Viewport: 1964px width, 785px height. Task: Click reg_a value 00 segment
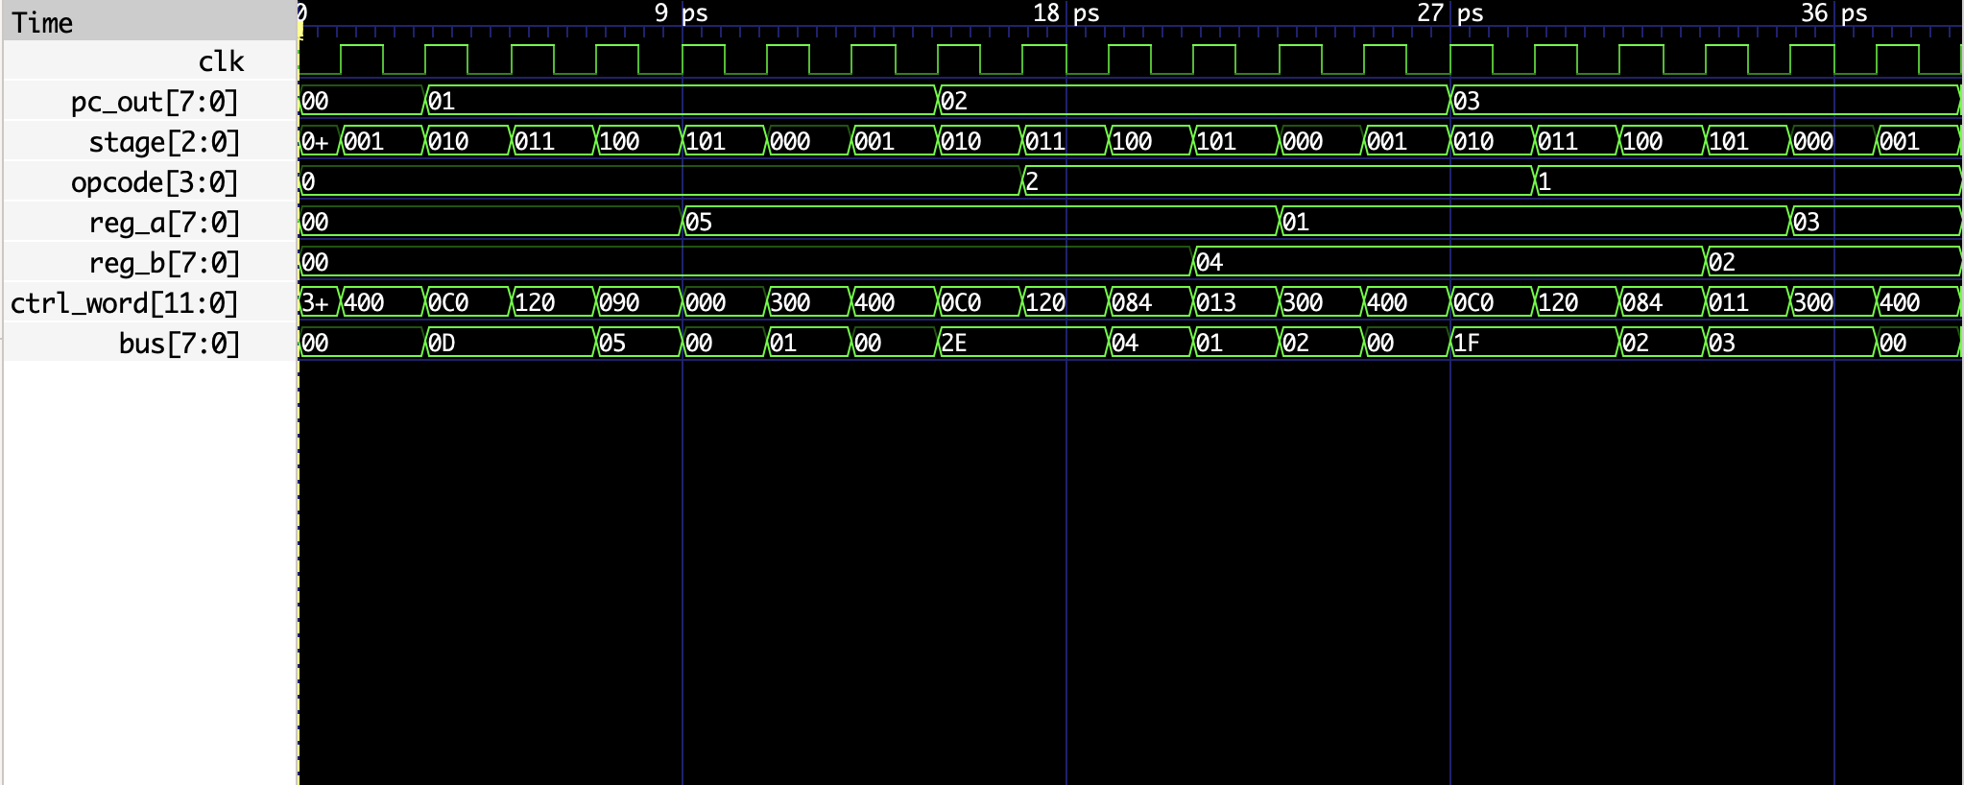[491, 222]
